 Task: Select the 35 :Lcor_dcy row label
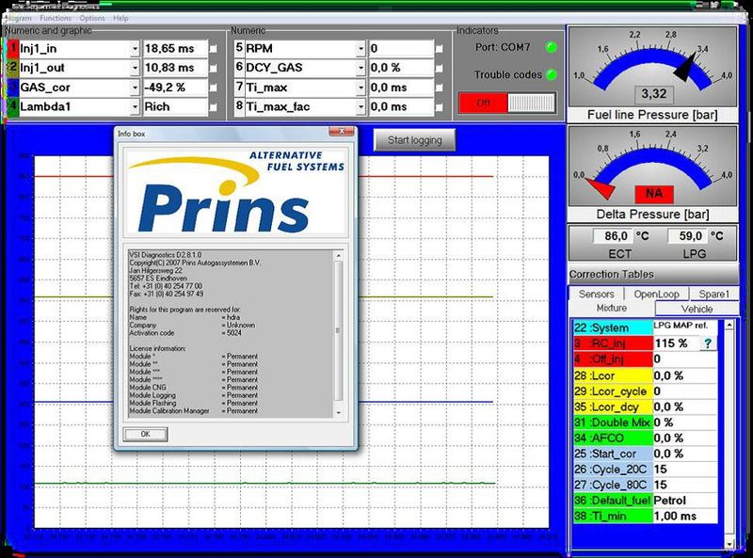coord(613,407)
